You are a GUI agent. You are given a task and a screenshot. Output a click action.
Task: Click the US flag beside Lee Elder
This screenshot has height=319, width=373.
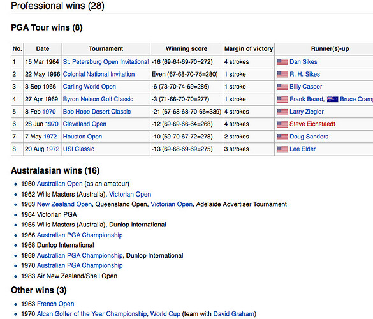(282, 149)
